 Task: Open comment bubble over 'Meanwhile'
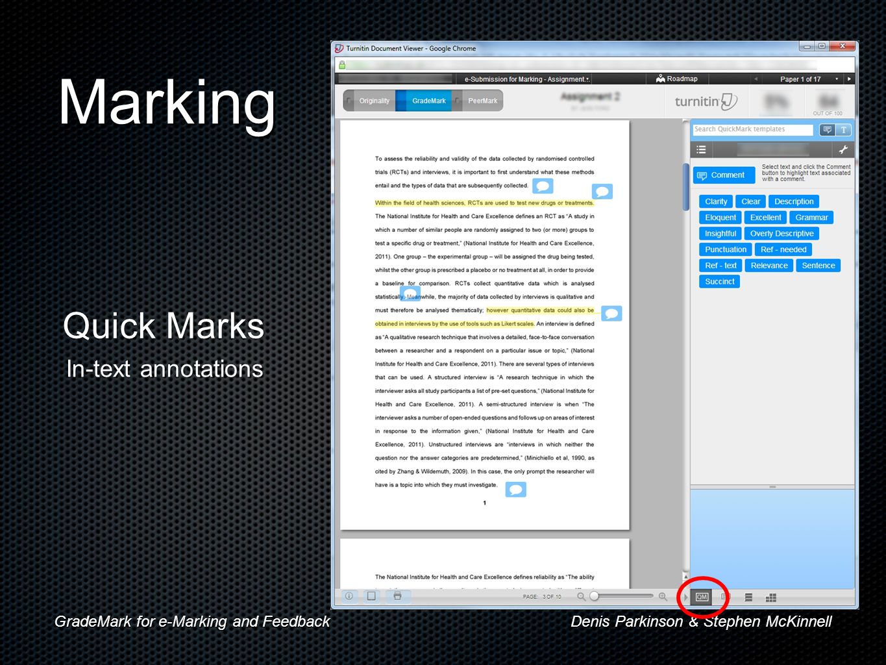410,294
